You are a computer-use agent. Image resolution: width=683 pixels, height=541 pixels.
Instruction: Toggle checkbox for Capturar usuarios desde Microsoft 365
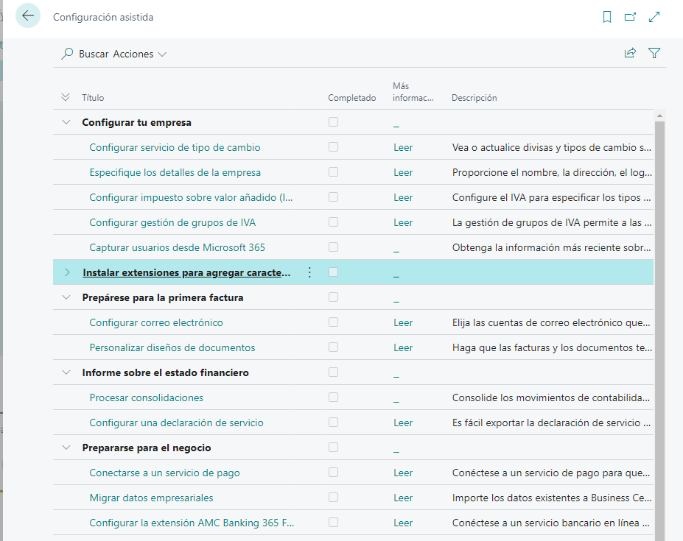coord(333,247)
